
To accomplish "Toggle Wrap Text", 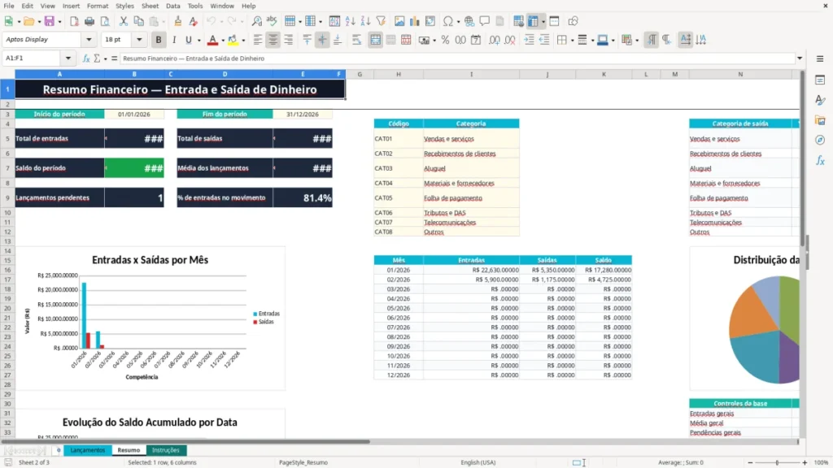I will pos(356,40).
